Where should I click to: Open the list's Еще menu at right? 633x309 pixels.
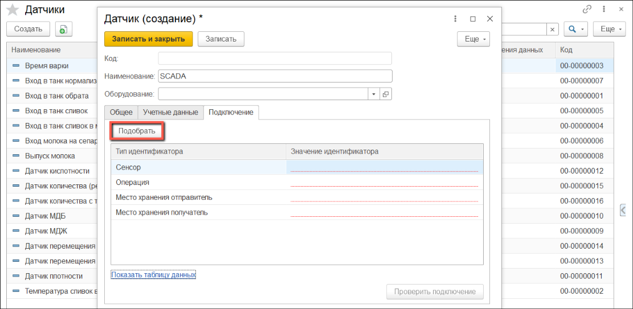pos(609,29)
